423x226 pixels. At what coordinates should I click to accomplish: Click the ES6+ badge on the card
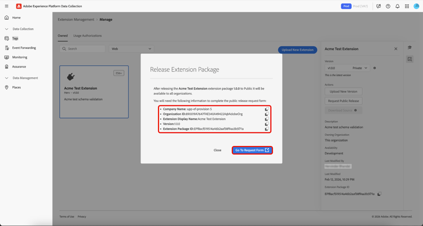point(118,73)
